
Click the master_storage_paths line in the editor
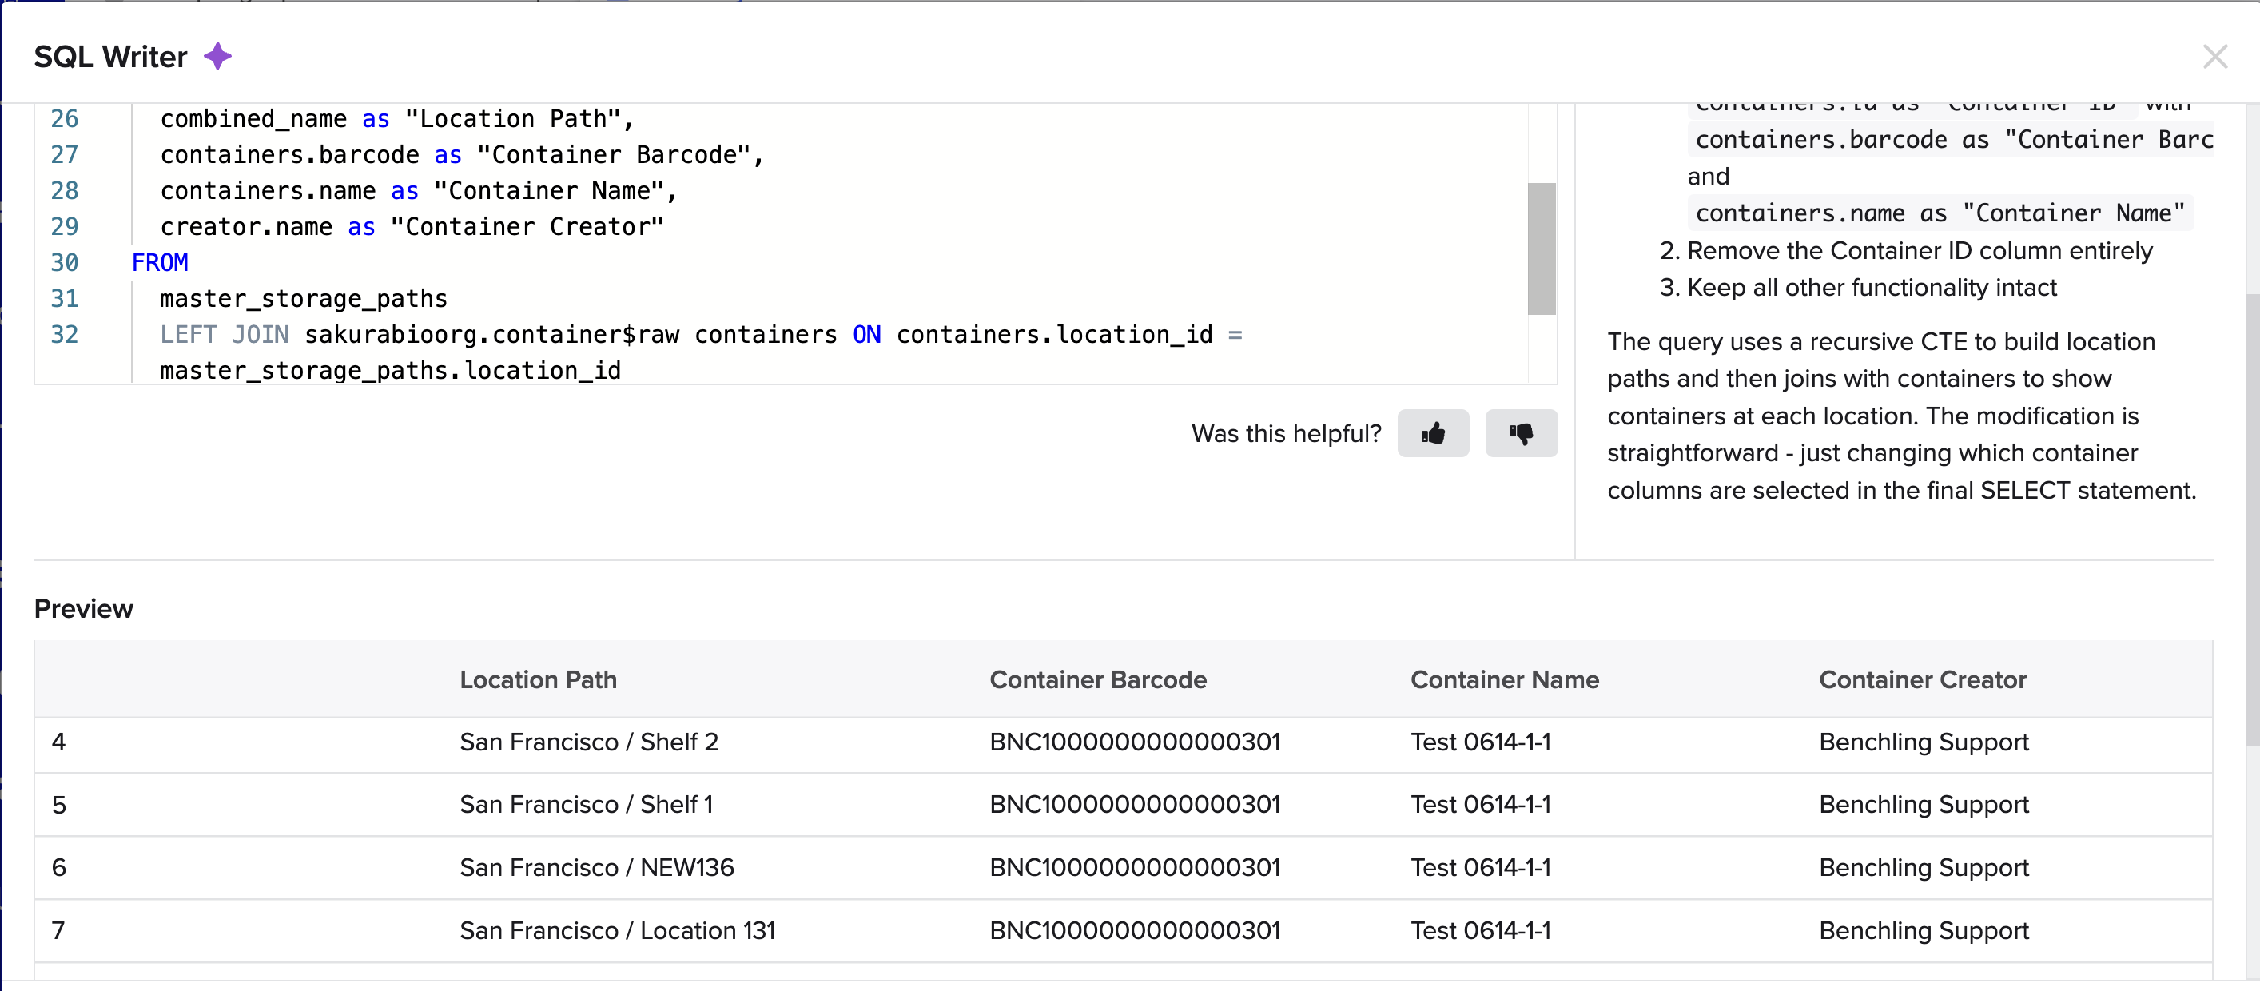click(x=304, y=299)
